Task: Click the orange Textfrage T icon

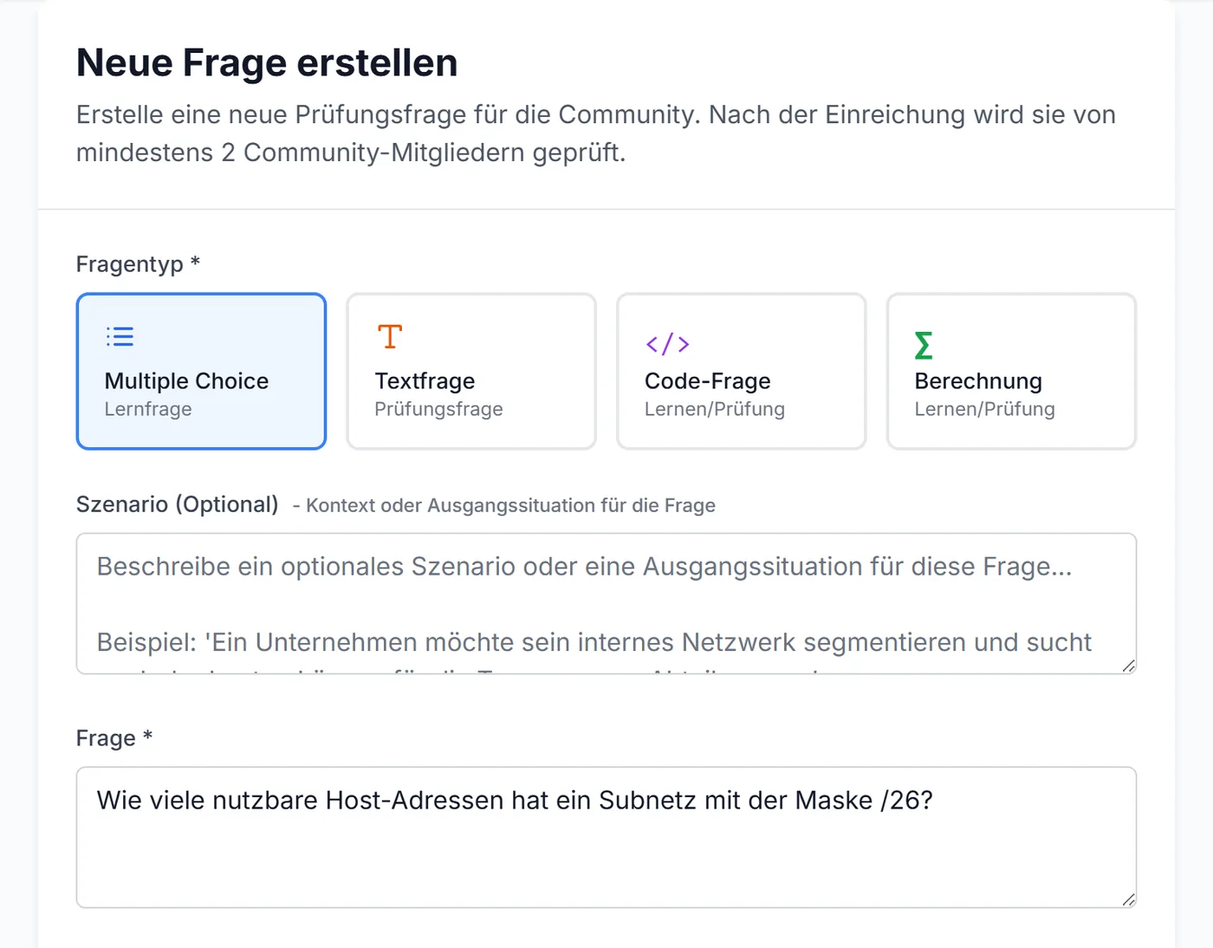Action: click(390, 336)
